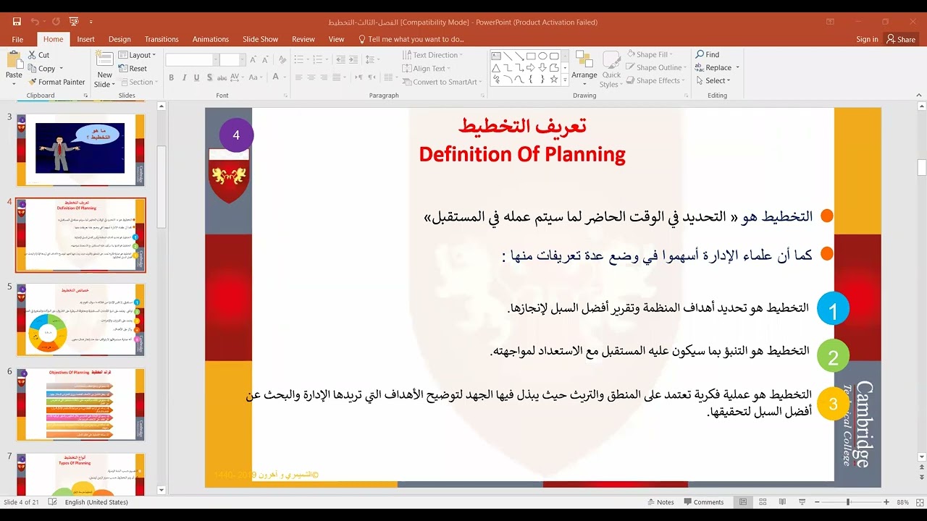The height and width of the screenshot is (521, 927).
Task: Click the Share button
Action: 902,39
